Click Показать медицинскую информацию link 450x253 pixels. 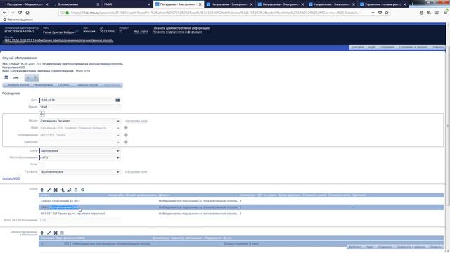(177, 32)
